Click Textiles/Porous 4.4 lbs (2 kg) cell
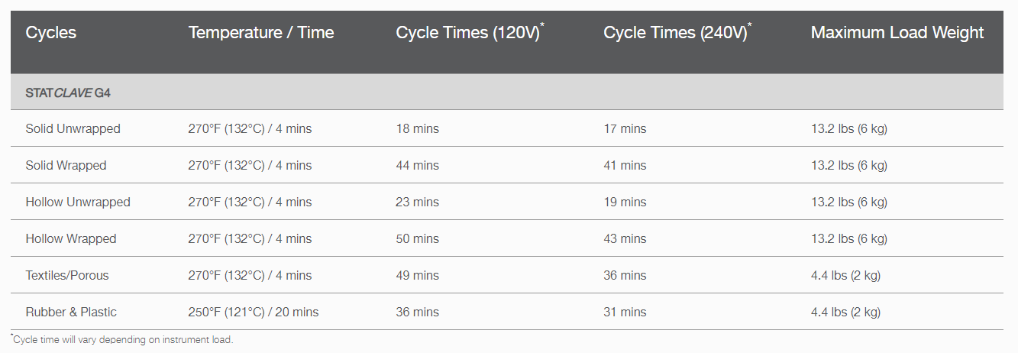1018x353 pixels. pyautogui.click(x=845, y=276)
